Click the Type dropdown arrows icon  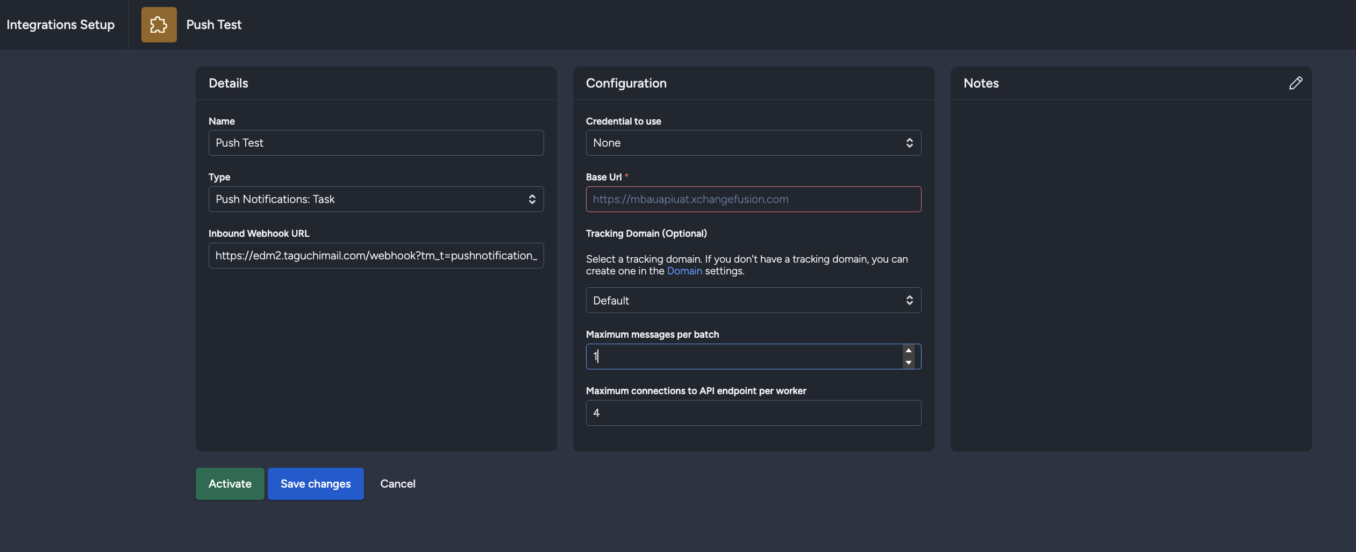[x=532, y=199]
